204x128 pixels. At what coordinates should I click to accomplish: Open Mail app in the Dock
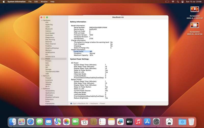click(x=48, y=122)
